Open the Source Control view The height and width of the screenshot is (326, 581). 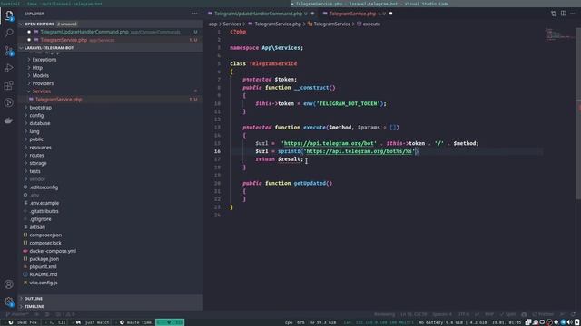(x=8, y=51)
